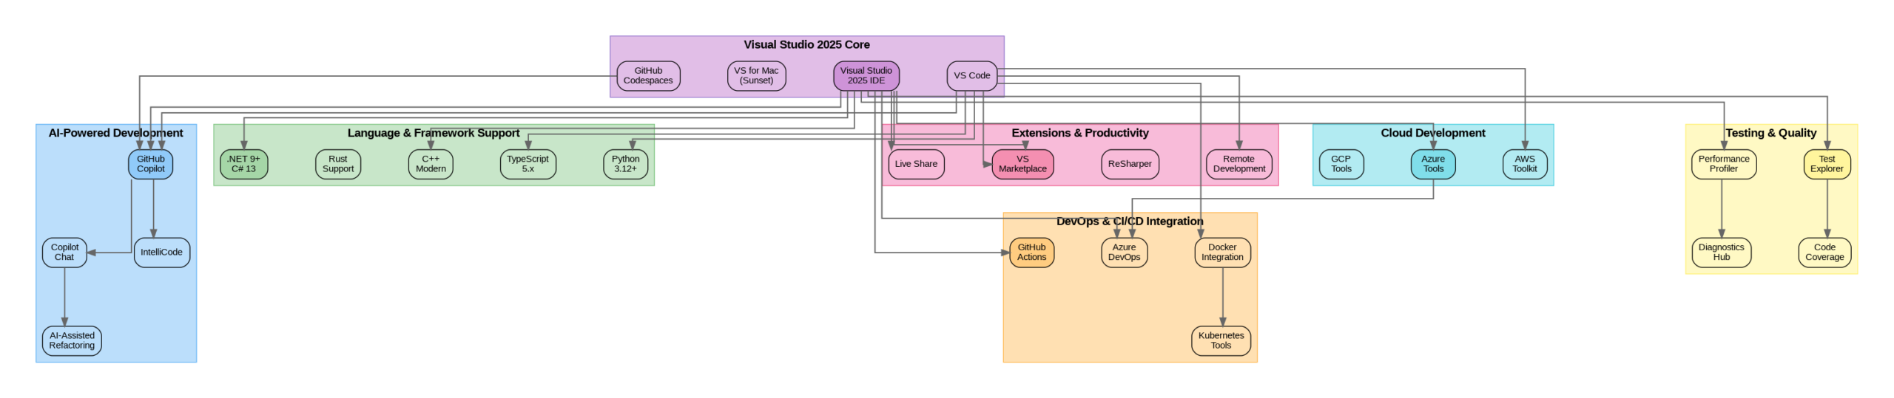Screen dimensions: 1894x398
Task: Select the Kubernetes Tools node
Action: [x=1220, y=340]
